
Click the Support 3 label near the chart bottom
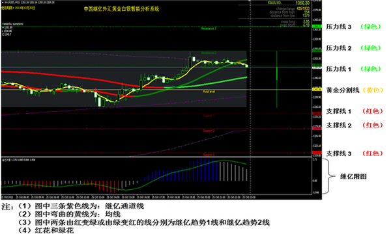(209, 155)
